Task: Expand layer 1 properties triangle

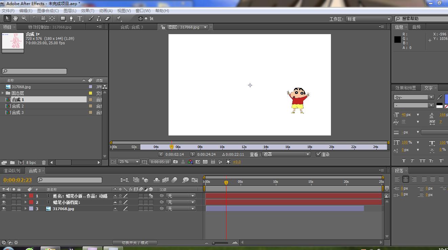Action: click(25, 196)
